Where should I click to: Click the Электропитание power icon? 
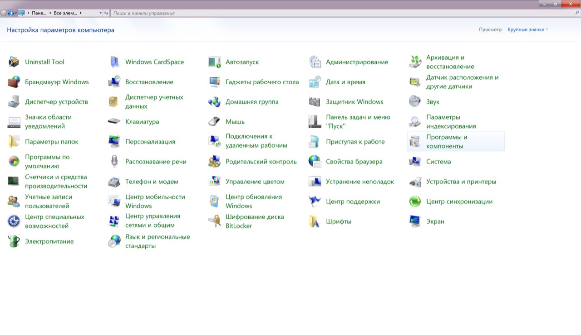point(14,241)
